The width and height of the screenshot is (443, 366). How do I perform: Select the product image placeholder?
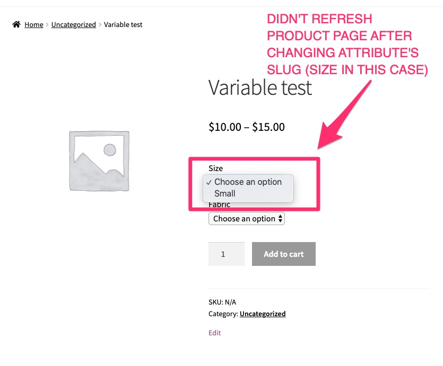point(98,159)
